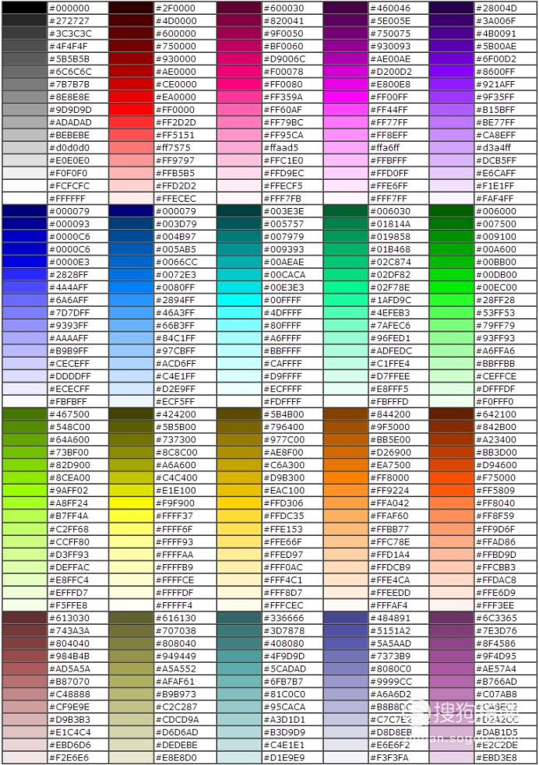This screenshot has height=765, width=539.
Task: Select the green #00DB00 swatch
Action: point(452,274)
